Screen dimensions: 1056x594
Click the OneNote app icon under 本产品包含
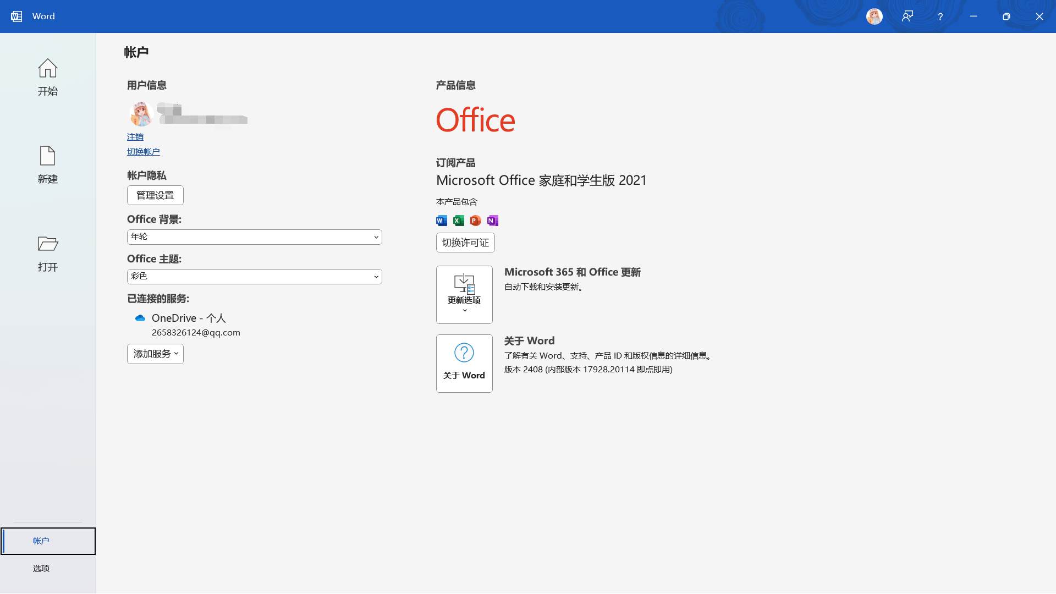click(492, 221)
